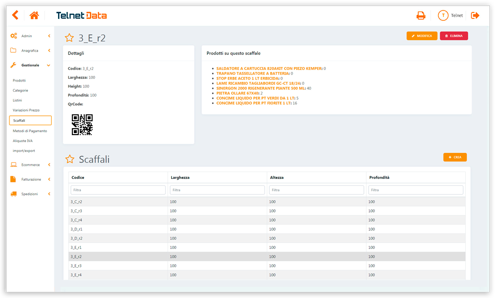Focus the Larghezza filter field
This screenshot has width=496, height=298.
tap(217, 190)
